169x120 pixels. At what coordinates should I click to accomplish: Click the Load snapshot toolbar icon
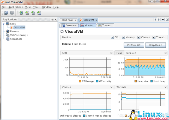[6, 13]
